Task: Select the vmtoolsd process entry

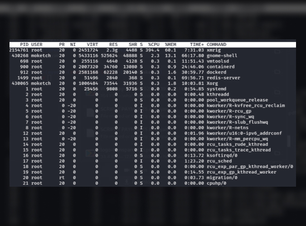Action: click(218, 61)
